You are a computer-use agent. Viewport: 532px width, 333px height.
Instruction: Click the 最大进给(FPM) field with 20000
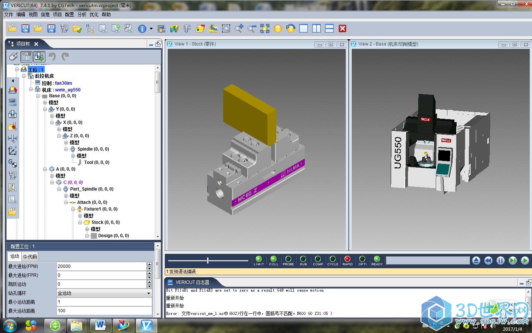pyautogui.click(x=102, y=266)
